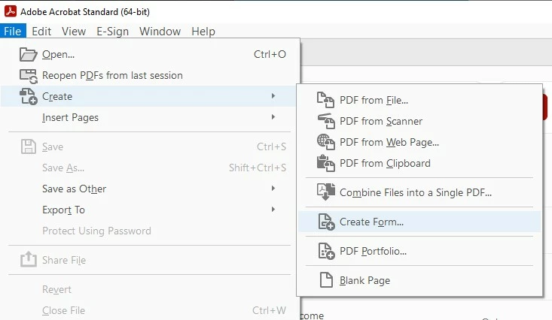552x320 pixels.
Task: Select PDF from Clipboard option
Action: click(x=419, y=163)
